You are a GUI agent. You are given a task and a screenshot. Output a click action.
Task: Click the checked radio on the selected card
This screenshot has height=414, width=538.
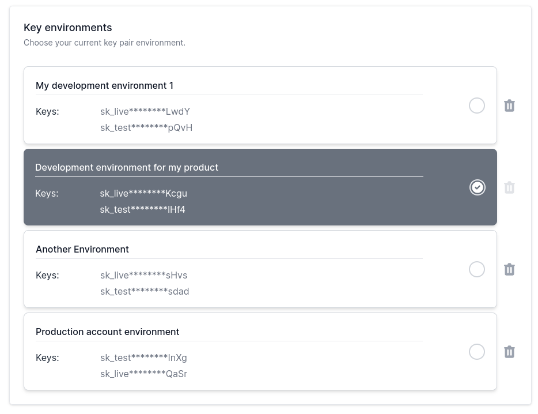pyautogui.click(x=477, y=187)
